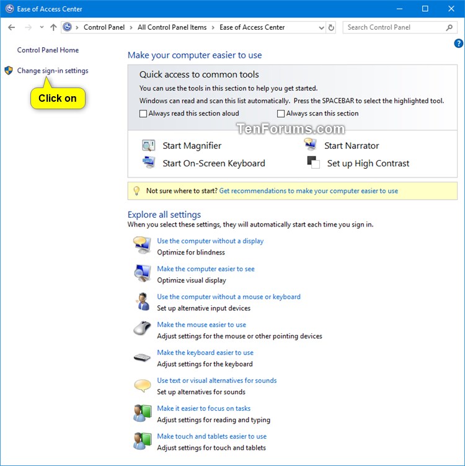
Task: Click 'Adjust settings for touch and tablets' text
Action: click(211, 448)
